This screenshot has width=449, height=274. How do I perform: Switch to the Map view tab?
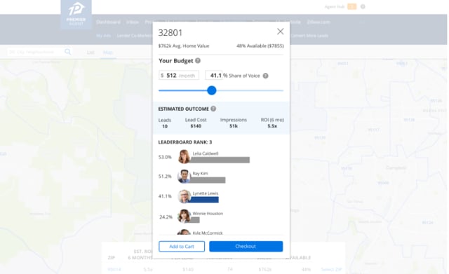coord(108,53)
